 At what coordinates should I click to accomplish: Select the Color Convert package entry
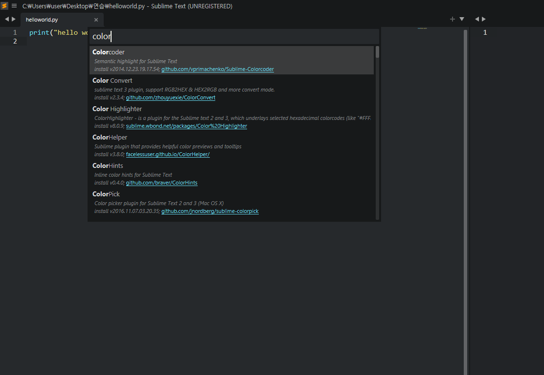click(231, 89)
